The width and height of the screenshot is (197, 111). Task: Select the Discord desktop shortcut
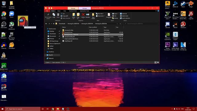tap(167, 25)
